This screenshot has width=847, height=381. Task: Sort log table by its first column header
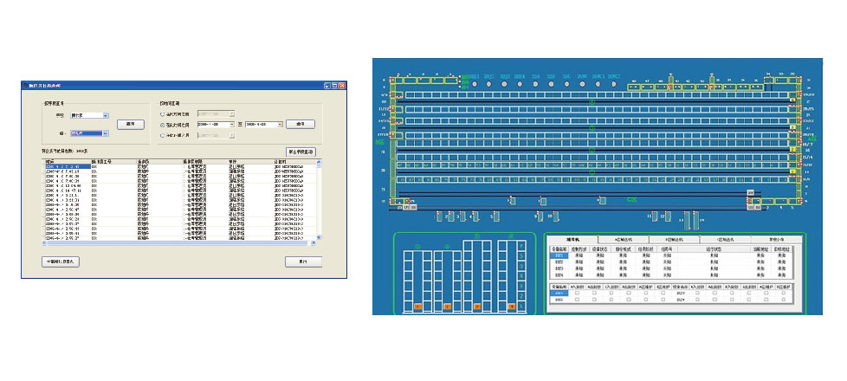pos(67,162)
